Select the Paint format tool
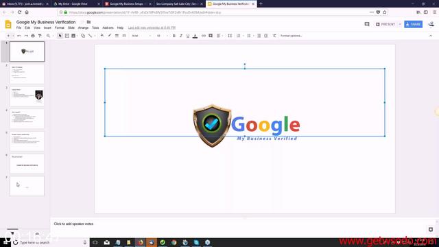This screenshot has height=247, width=439. 40,36
